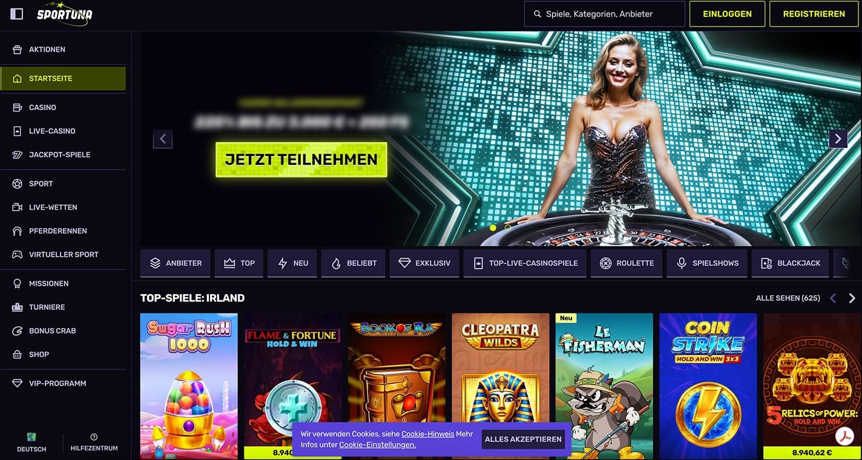Open the Cookie-Einstellungen link
This screenshot has width=862, height=460.
click(x=378, y=445)
